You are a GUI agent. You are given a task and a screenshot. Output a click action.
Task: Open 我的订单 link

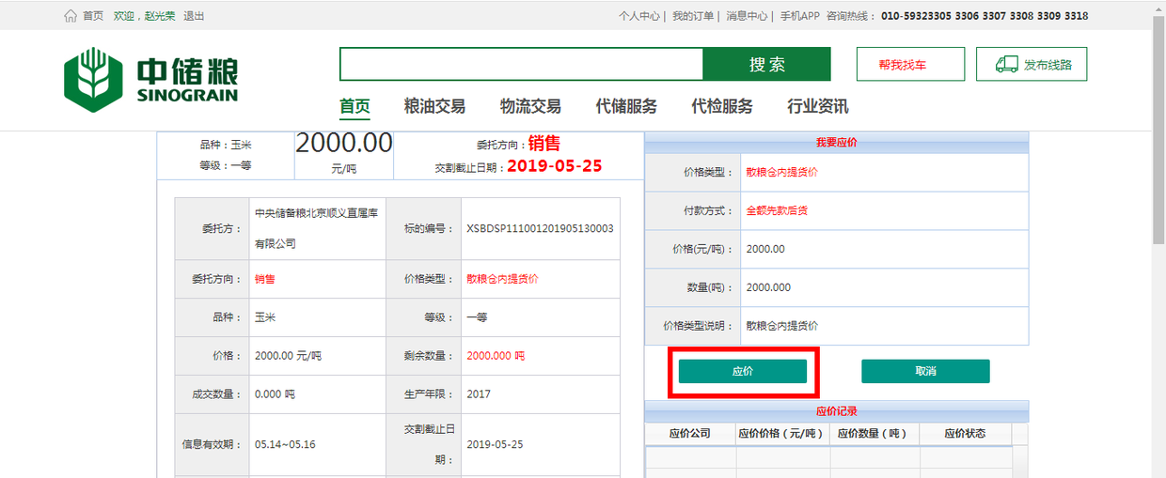[x=693, y=16]
